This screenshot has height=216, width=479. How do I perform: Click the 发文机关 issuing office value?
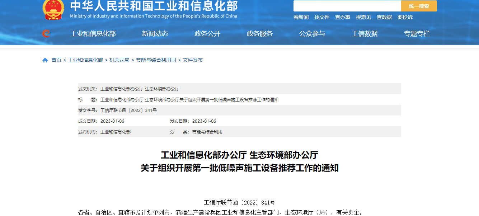point(140,89)
